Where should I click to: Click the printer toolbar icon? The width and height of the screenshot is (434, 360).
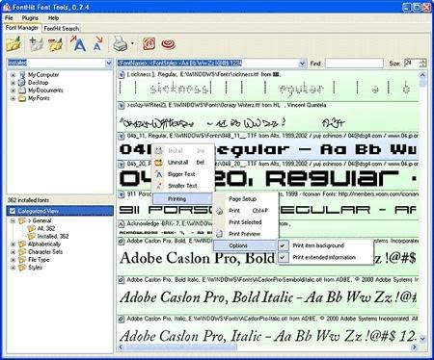pos(120,44)
